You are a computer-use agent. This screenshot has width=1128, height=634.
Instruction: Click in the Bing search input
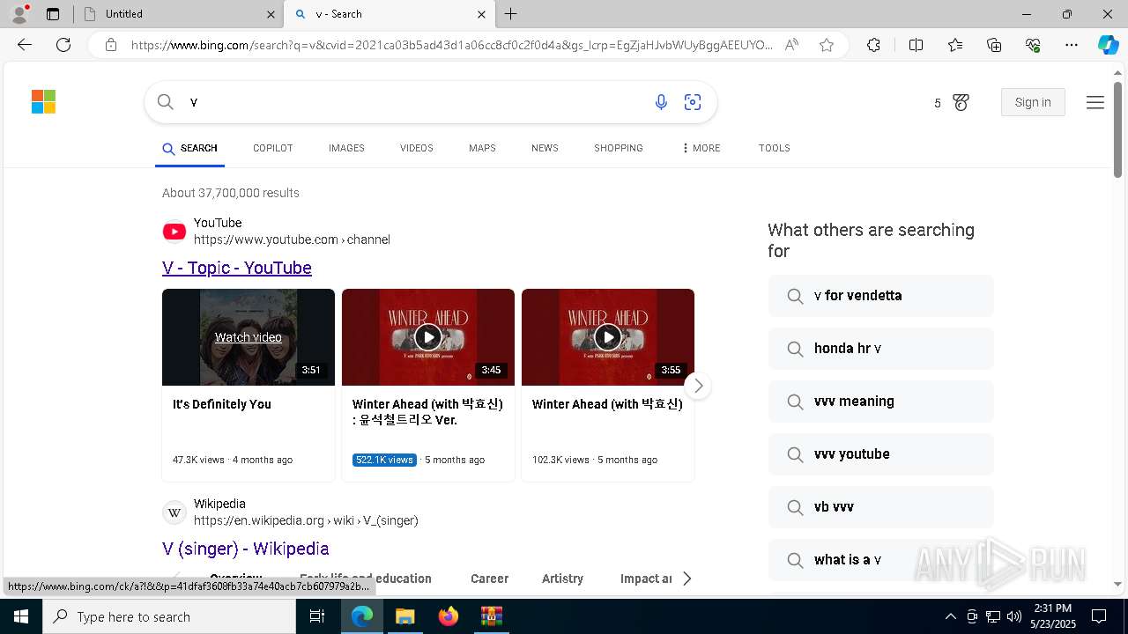coord(414,102)
